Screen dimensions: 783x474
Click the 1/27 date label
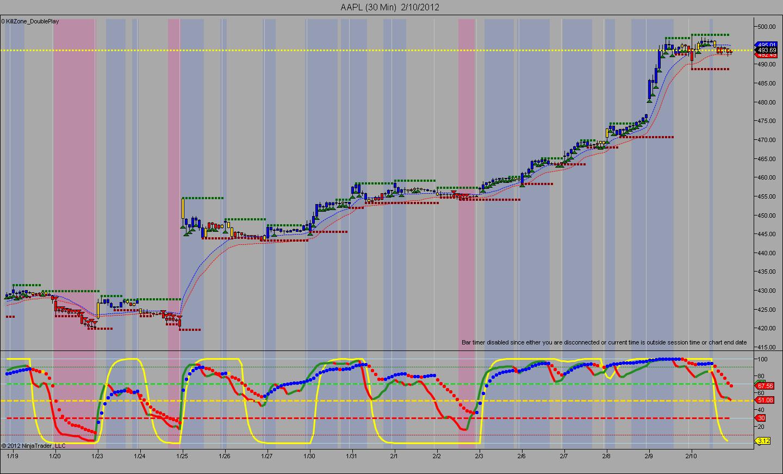click(266, 455)
